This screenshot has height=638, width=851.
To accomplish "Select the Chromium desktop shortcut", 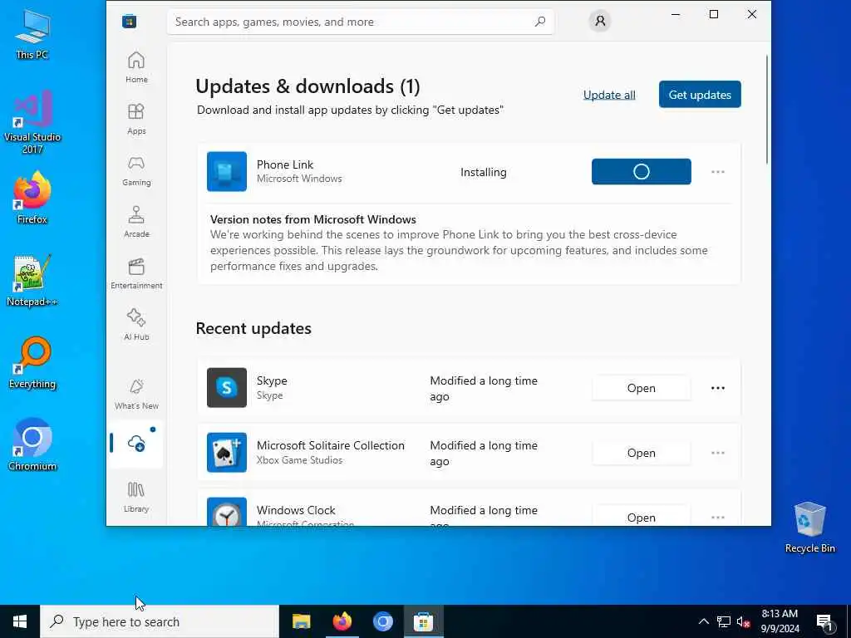I will click(x=32, y=445).
